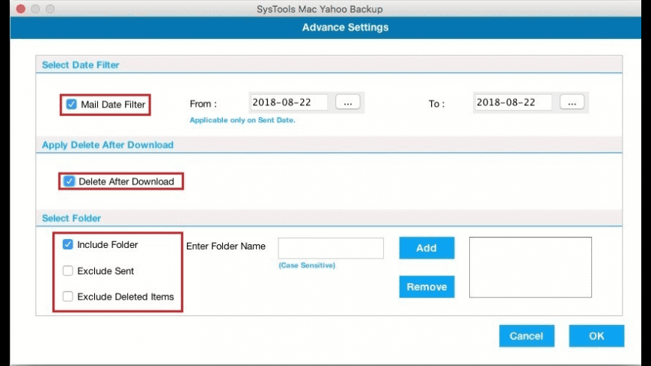651x366 pixels.
Task: Open the From date picker button
Action: pyautogui.click(x=348, y=102)
